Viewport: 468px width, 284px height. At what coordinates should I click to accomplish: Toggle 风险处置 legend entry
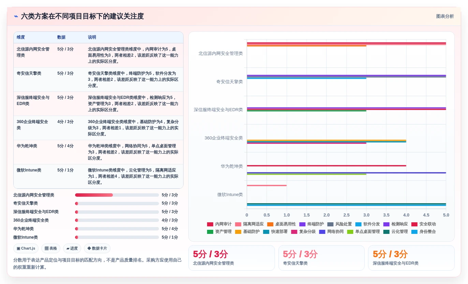[x=339, y=224]
